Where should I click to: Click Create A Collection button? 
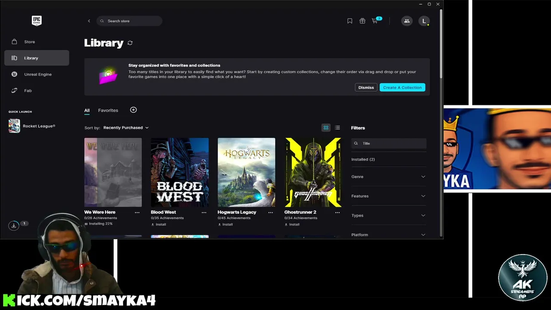pos(402,87)
